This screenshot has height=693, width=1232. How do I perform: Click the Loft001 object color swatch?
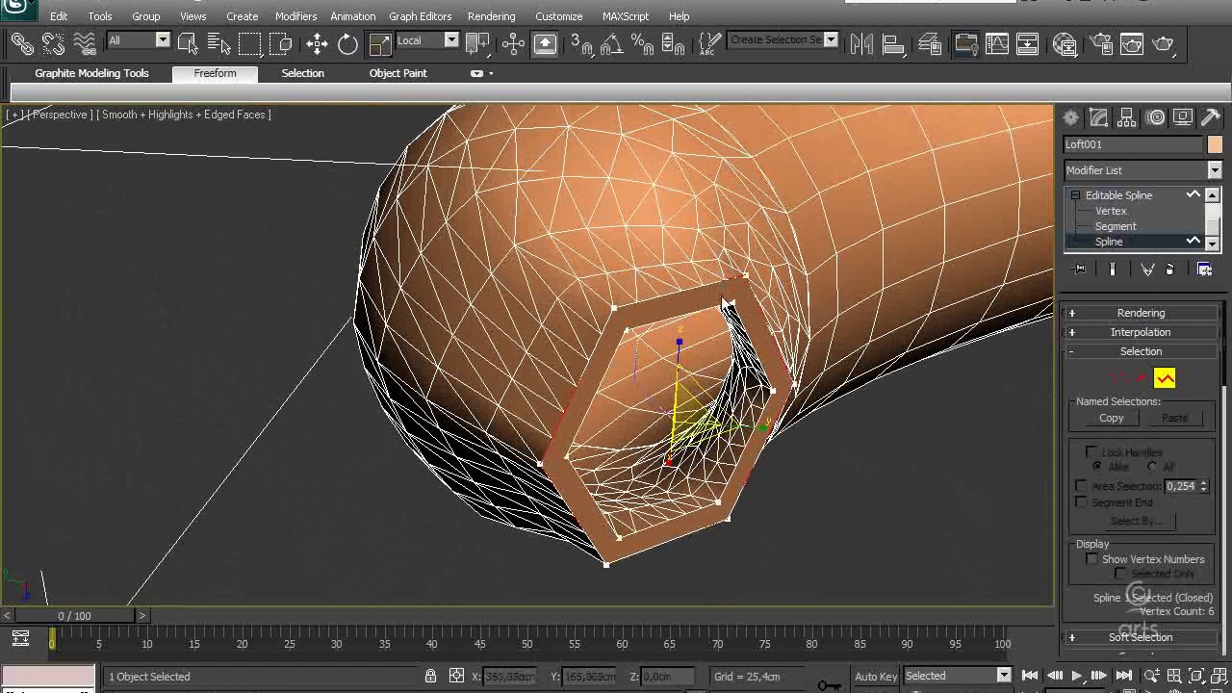pos(1215,144)
